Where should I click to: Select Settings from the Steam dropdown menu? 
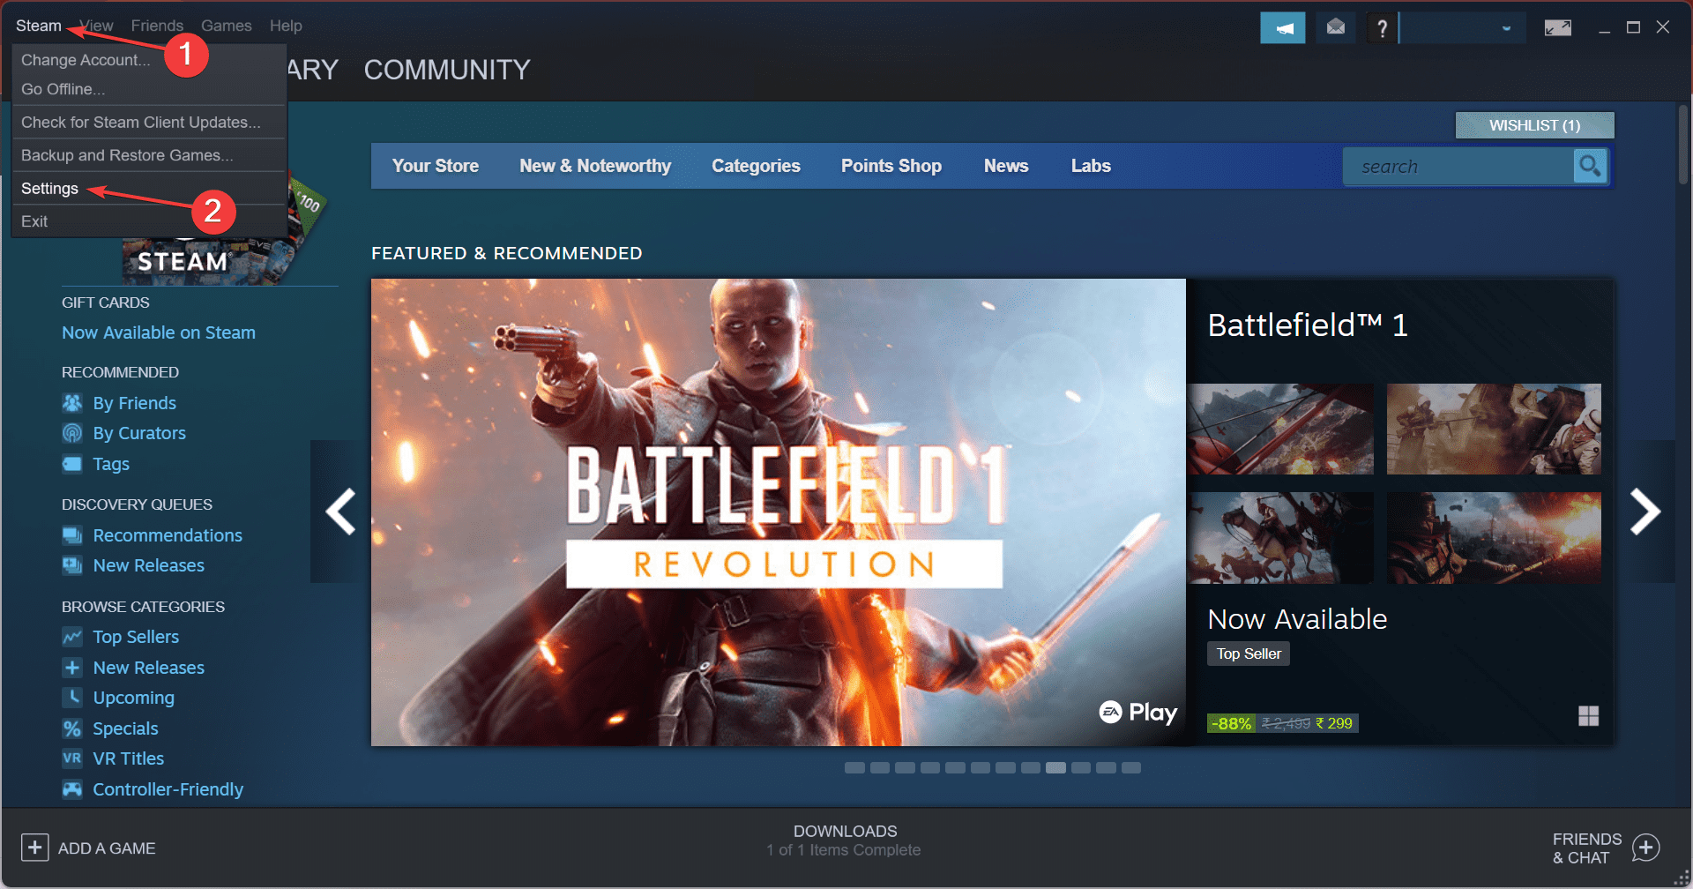(149, 189)
